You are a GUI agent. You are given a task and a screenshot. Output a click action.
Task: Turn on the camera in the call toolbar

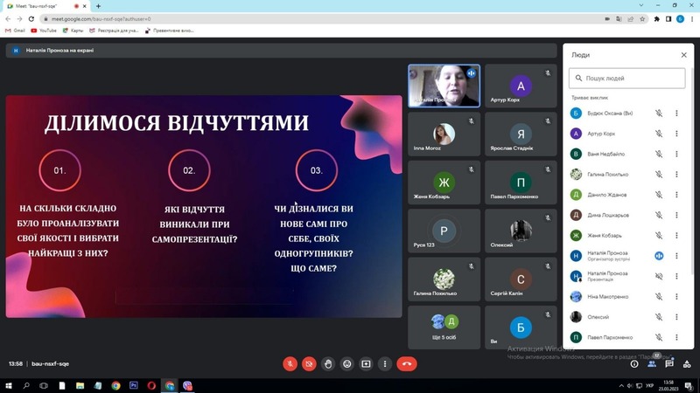309,363
